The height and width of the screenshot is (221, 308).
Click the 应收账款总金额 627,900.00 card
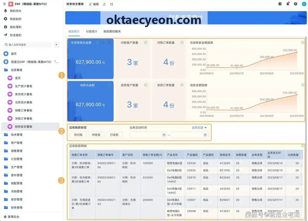click(90, 59)
